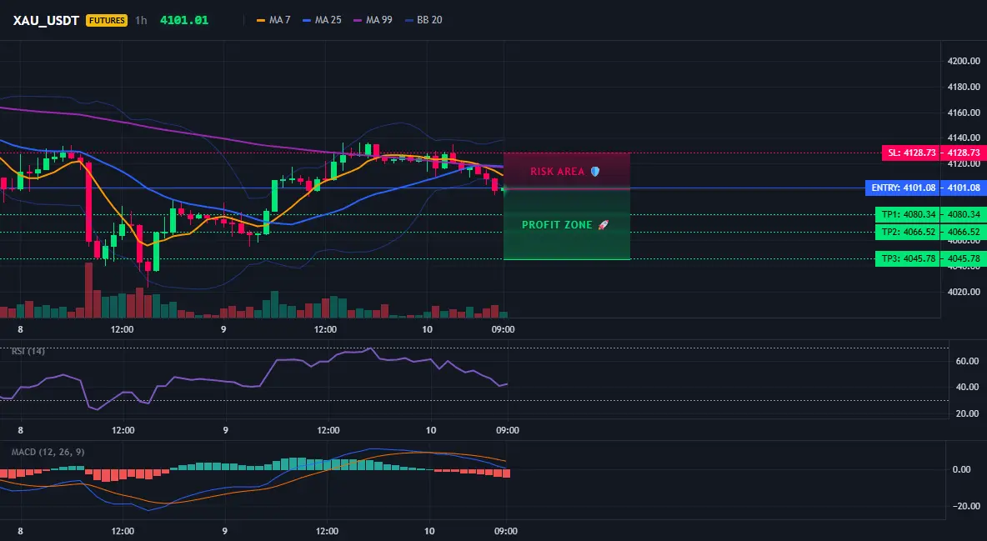Click the MACD (12, 26, 9) indicator label
Viewport: 987px width, 541px height.
(x=48, y=452)
